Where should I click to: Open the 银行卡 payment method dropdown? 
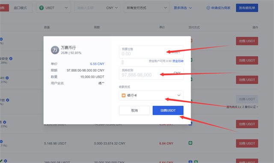pos(151,95)
